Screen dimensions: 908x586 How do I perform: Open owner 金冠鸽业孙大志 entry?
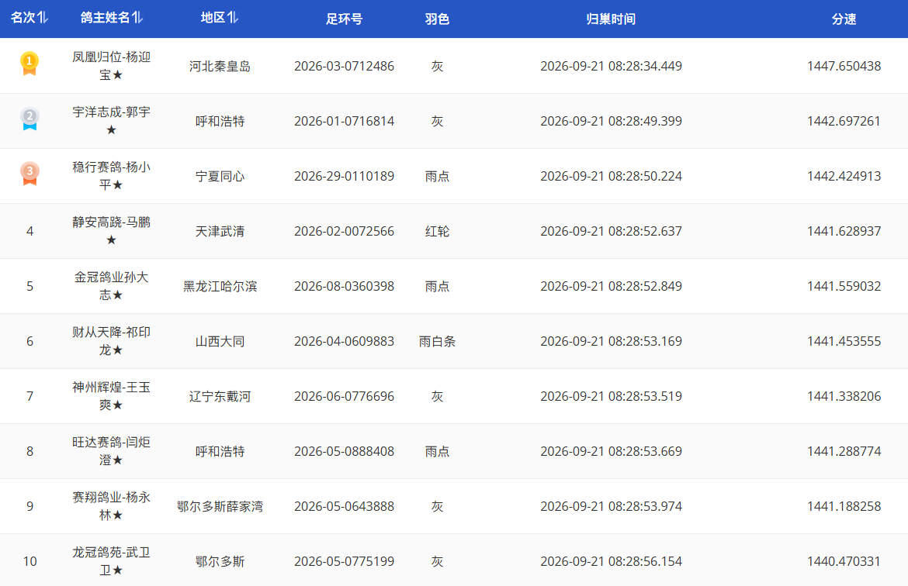point(111,286)
